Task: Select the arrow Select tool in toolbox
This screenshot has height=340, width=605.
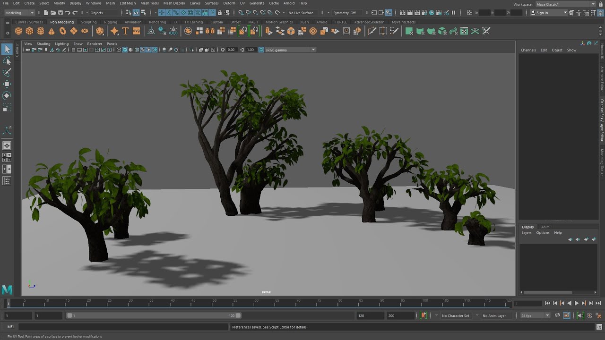Action: click(x=7, y=49)
